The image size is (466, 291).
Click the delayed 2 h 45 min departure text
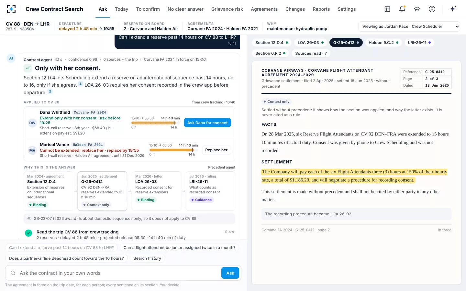click(78, 29)
